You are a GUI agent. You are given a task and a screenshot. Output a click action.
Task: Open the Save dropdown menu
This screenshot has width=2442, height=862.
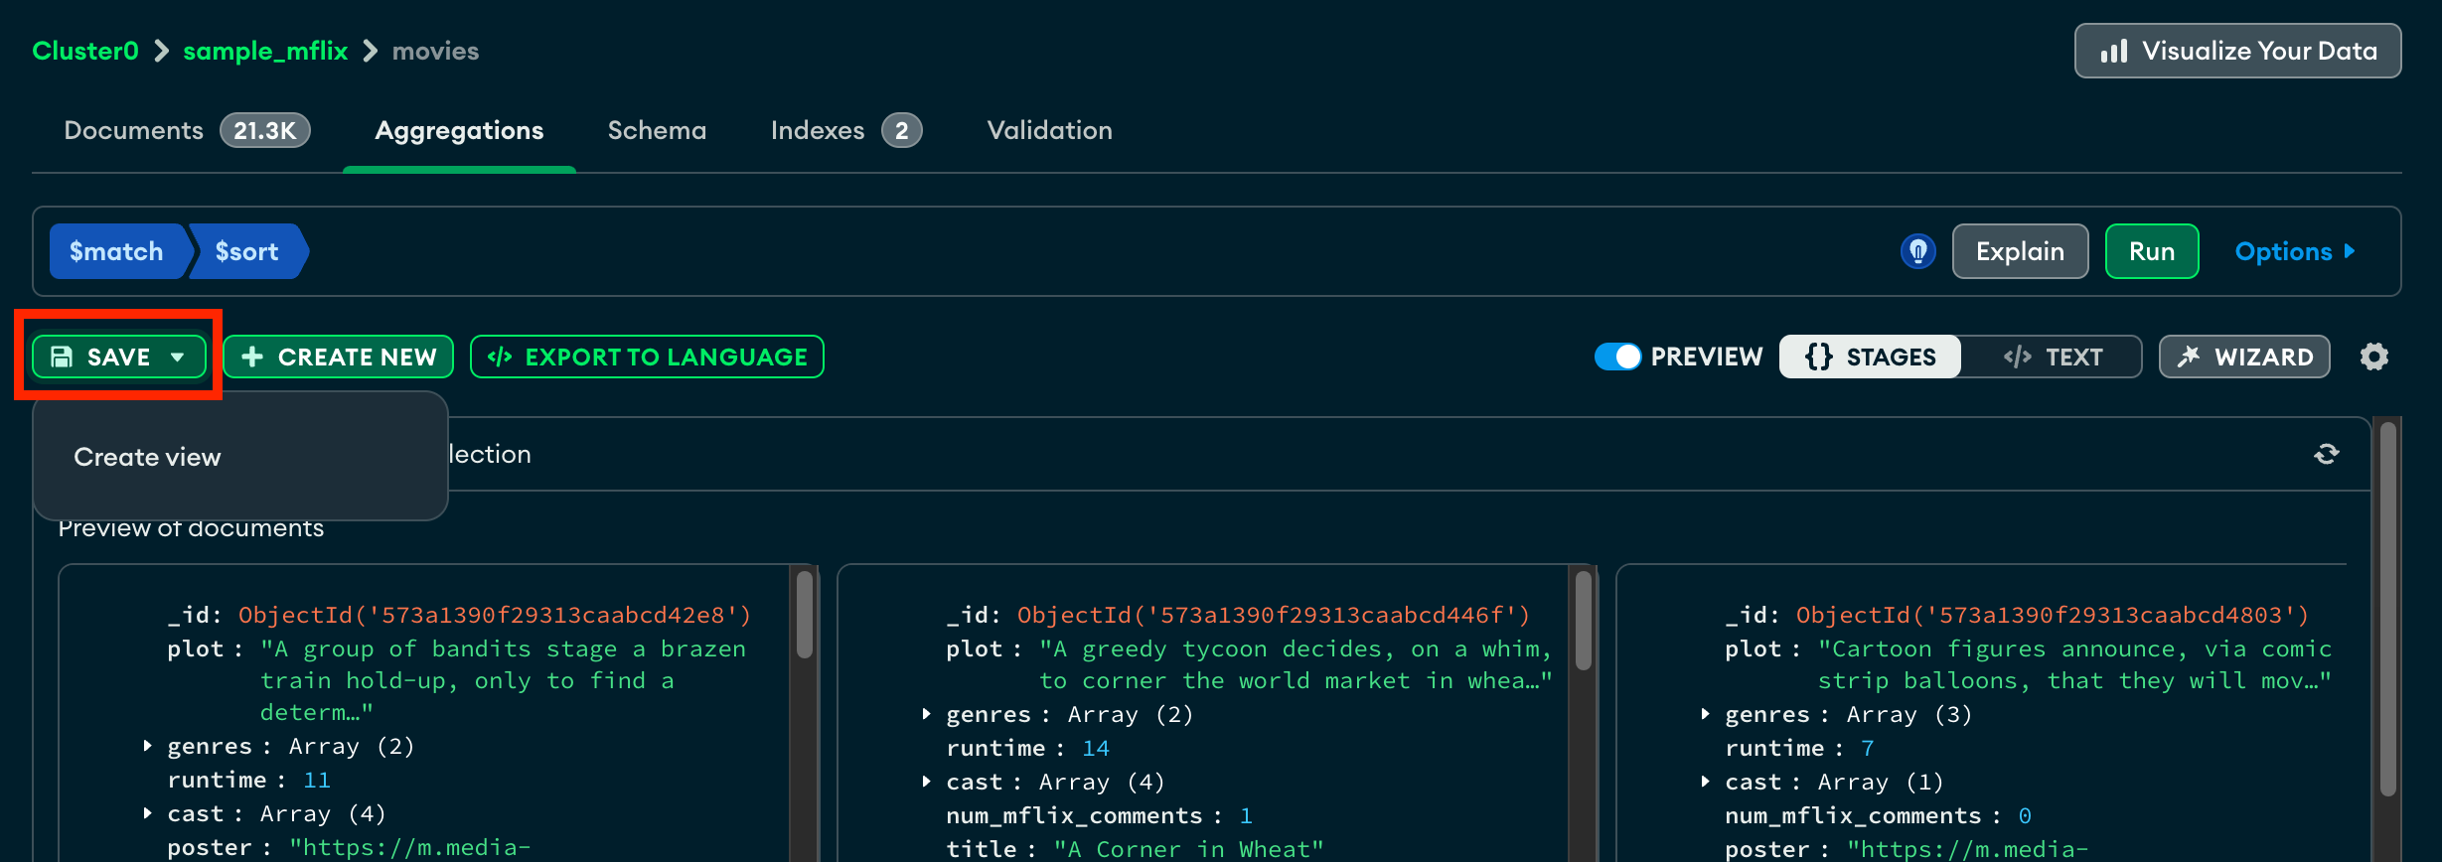pyautogui.click(x=118, y=357)
